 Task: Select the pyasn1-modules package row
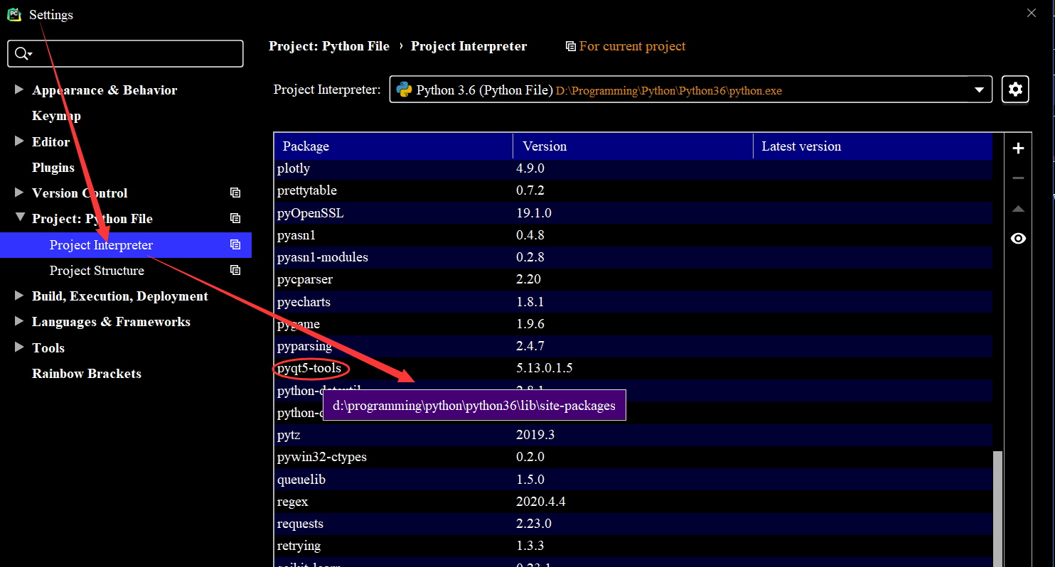[x=633, y=257]
